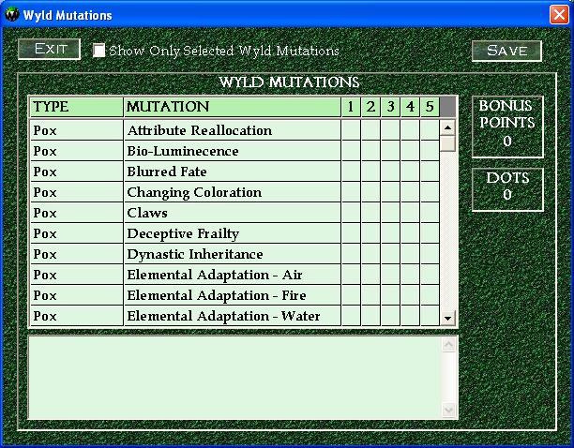Image resolution: width=574 pixels, height=448 pixels.
Task: Set Elemental Adaptation - Fire to 4 dots
Action: point(410,295)
